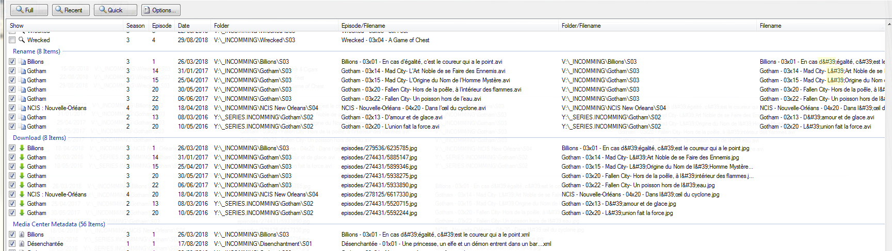The image size is (892, 251).
Task: Click the Recent scan button
Action: 71,10
